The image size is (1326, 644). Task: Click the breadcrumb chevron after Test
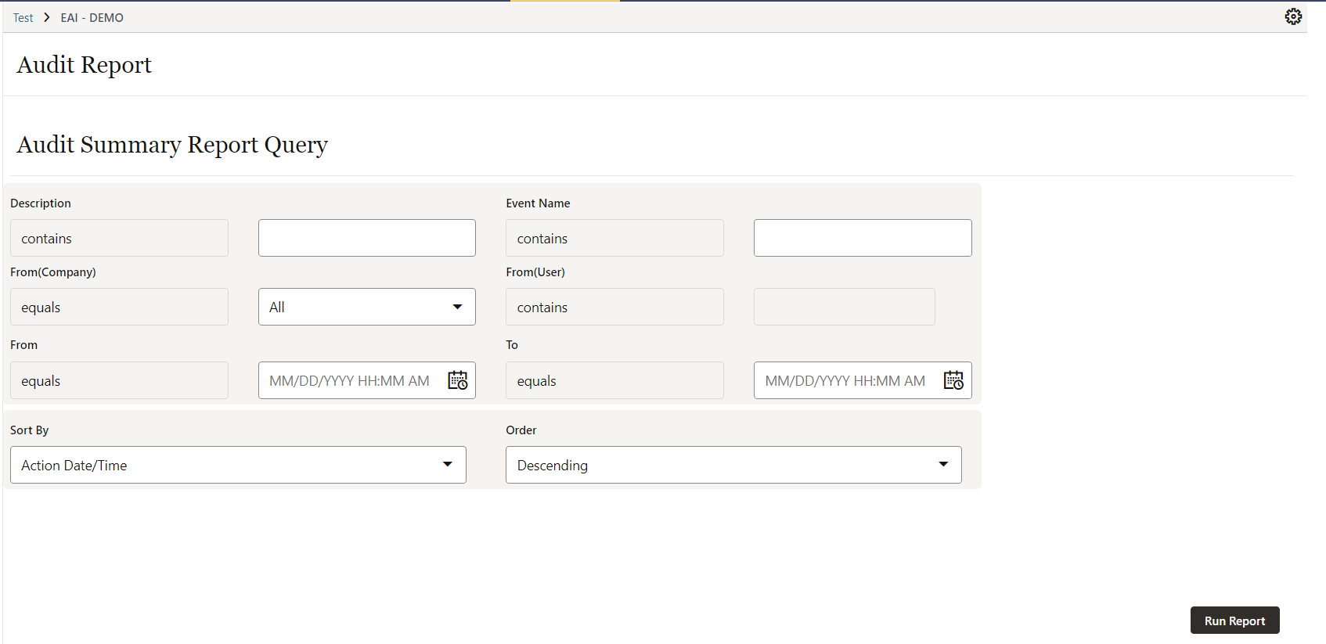[x=47, y=17]
